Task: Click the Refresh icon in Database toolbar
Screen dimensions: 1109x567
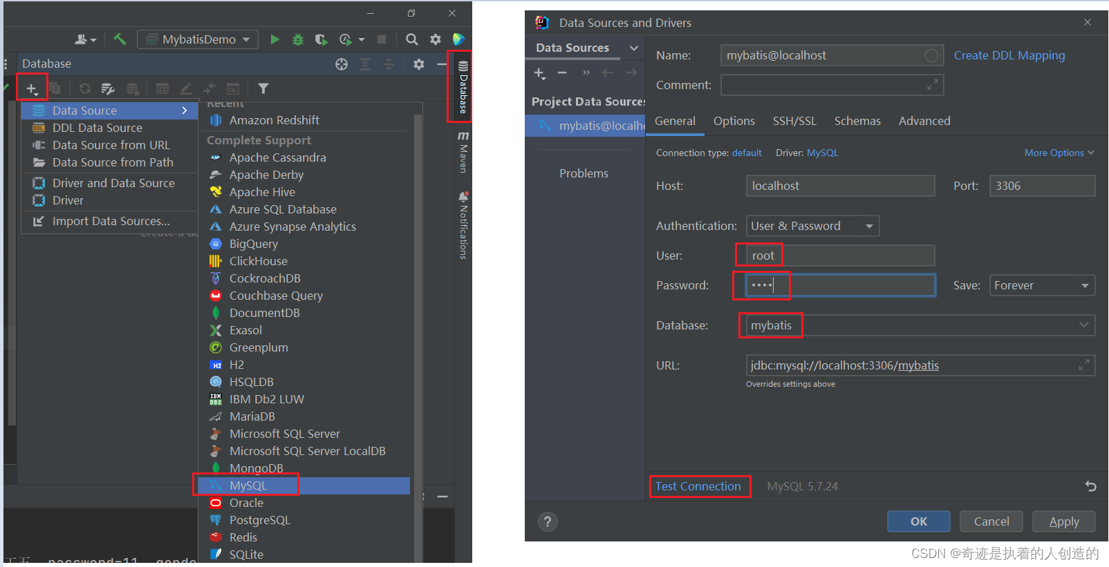Action: pos(84,88)
